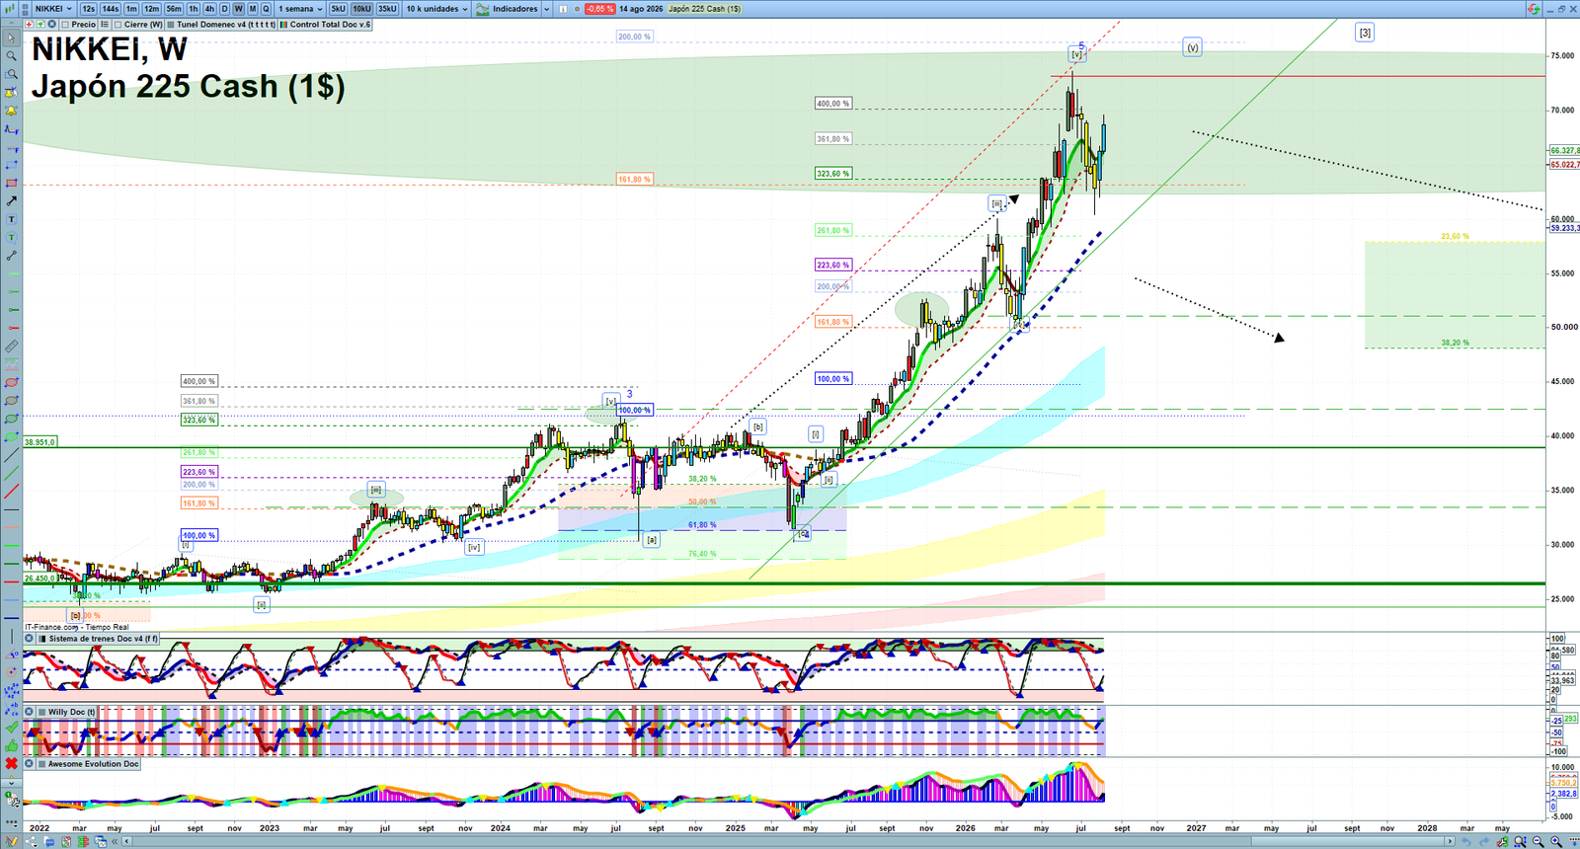Click the 66.327,8 current price label

(1564, 151)
